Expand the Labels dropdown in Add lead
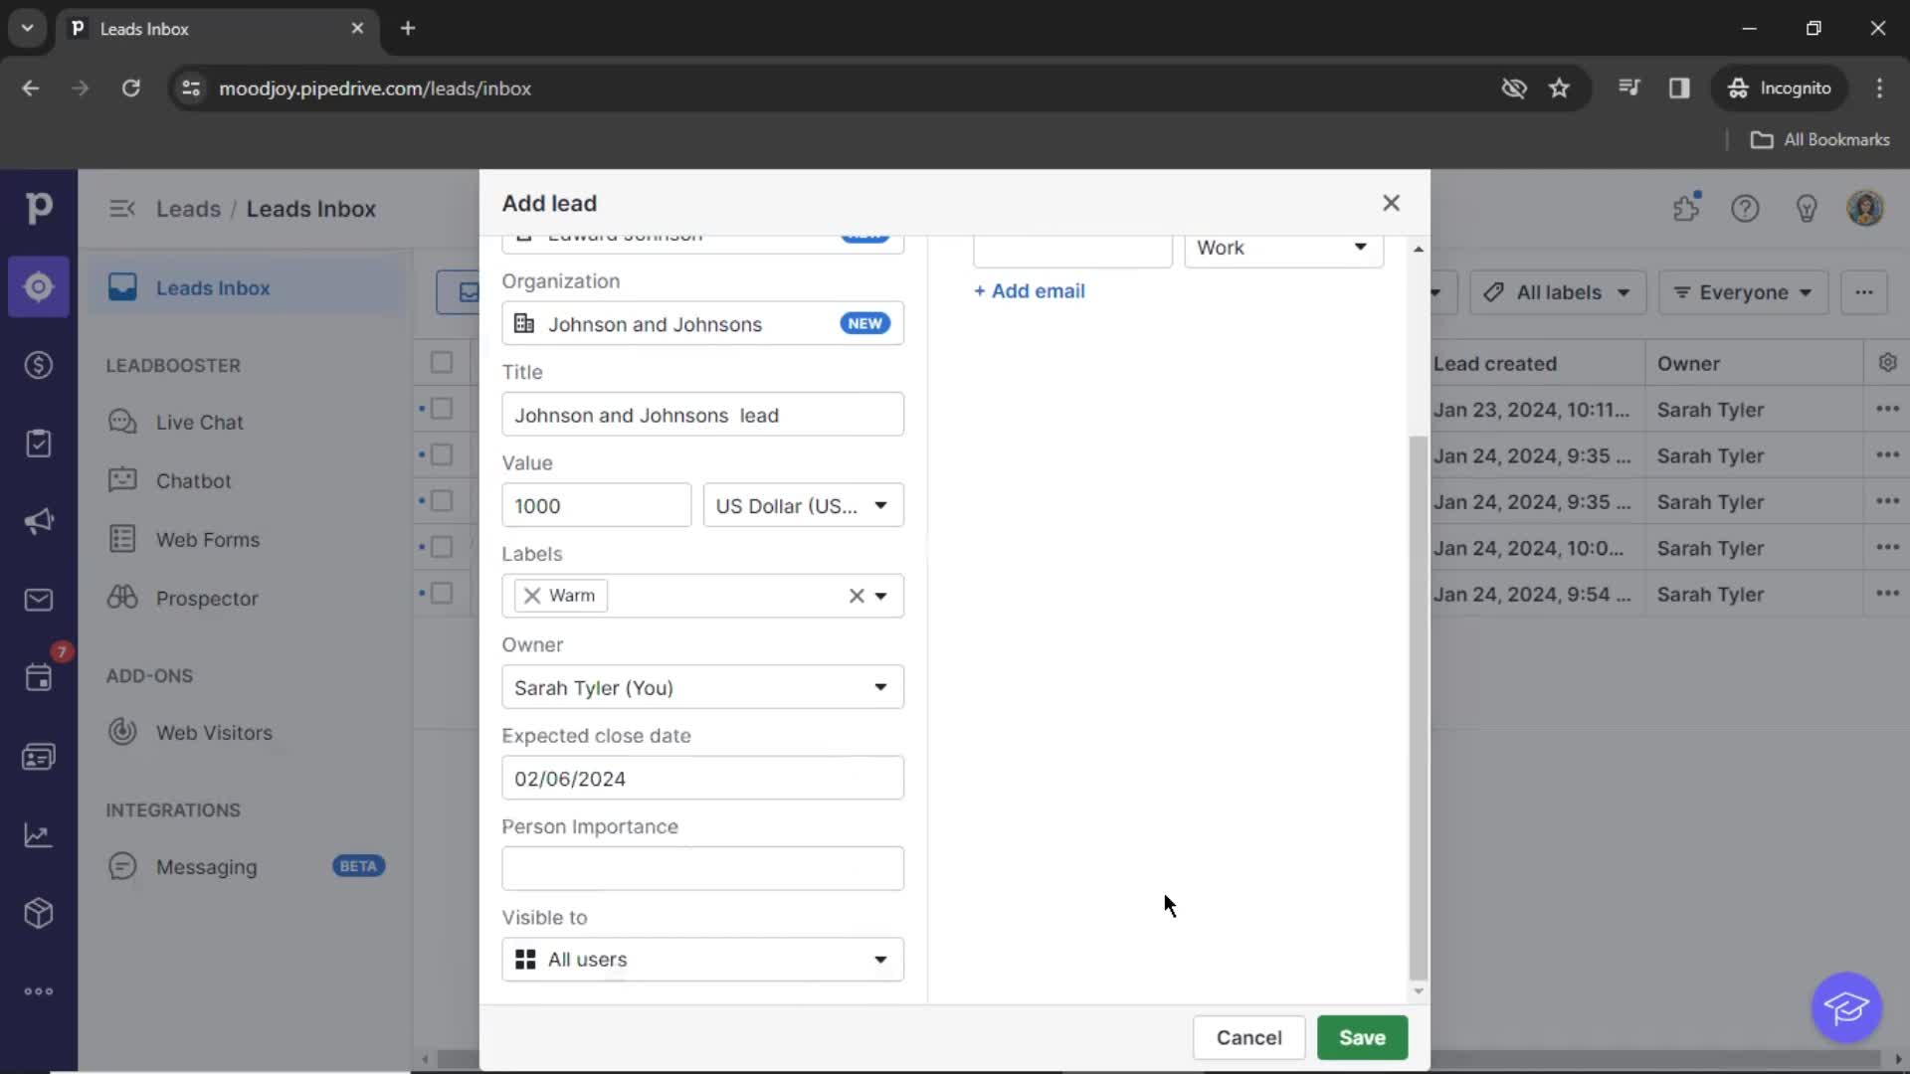Screen dimensions: 1910x1074 (881, 596)
